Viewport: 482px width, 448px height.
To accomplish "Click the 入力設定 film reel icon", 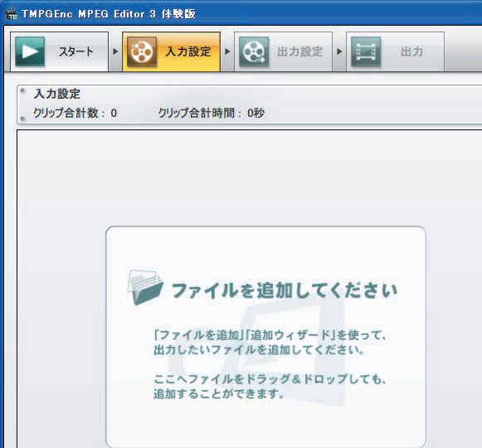I will point(142,51).
